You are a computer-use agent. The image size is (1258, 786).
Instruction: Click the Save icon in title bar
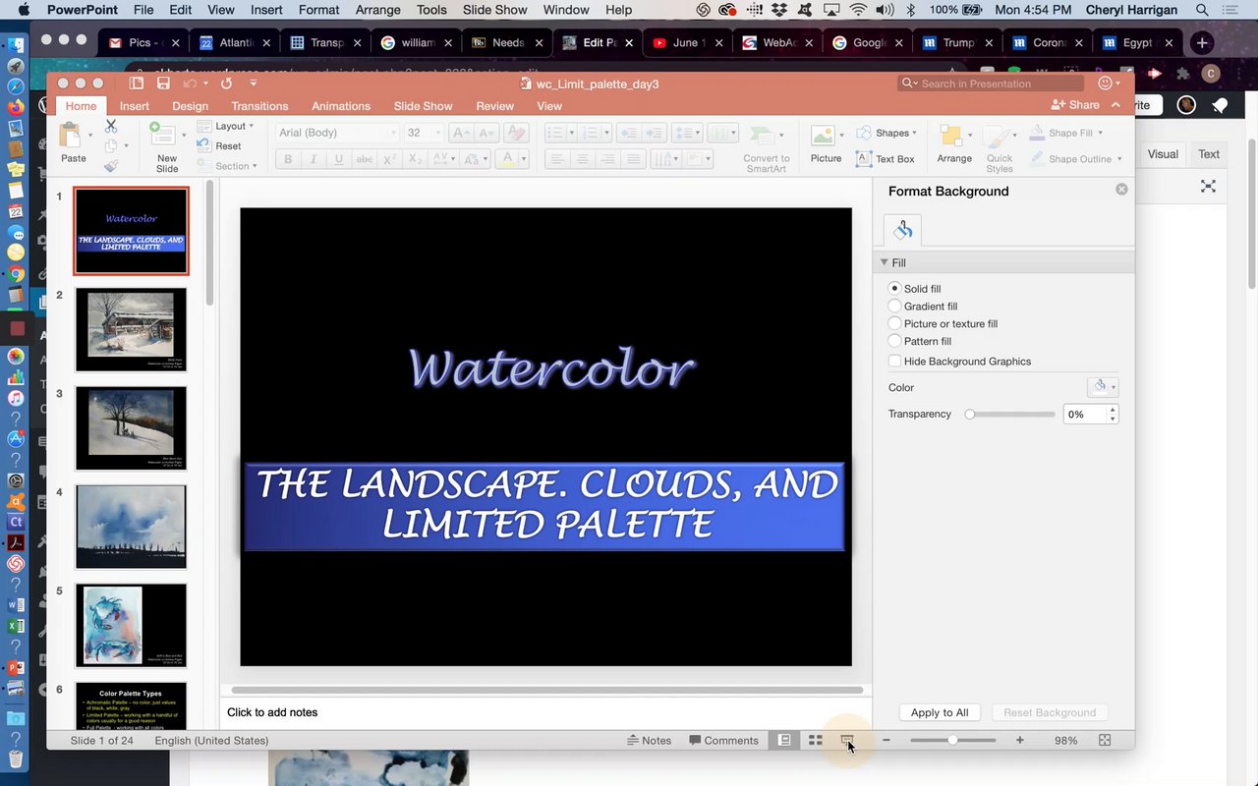click(x=163, y=84)
